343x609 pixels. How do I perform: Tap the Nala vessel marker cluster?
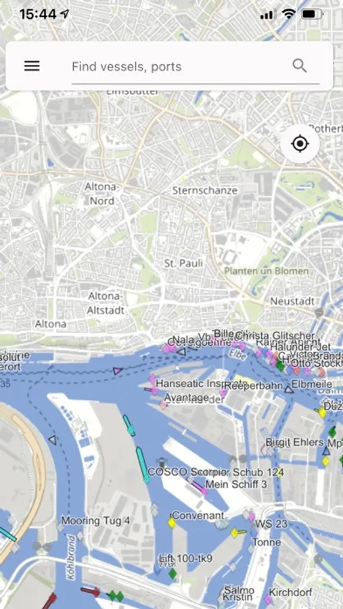pyautogui.click(x=168, y=348)
